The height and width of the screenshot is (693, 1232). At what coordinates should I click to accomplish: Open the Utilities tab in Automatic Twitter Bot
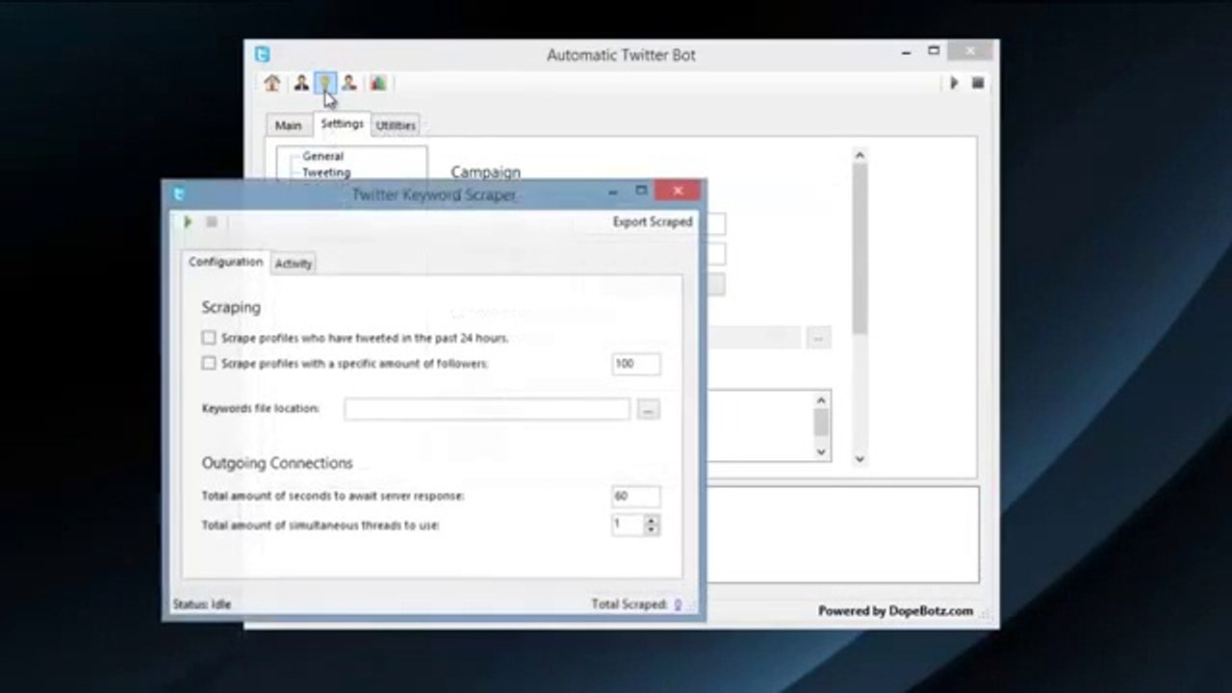(396, 125)
